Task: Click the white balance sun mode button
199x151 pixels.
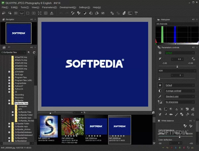Action: tap(160, 85)
